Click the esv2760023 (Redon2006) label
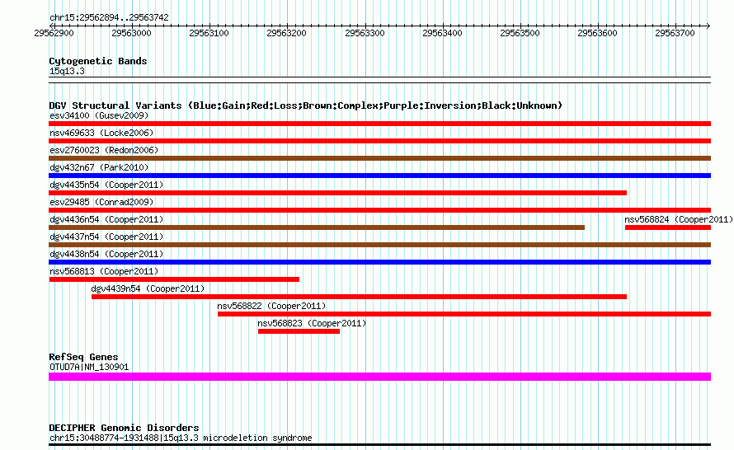Image resolution: width=734 pixels, height=450 pixels. (104, 150)
